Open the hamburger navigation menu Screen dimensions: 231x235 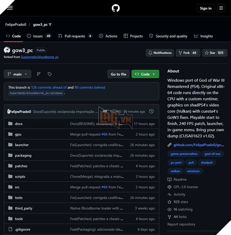[10, 8]
